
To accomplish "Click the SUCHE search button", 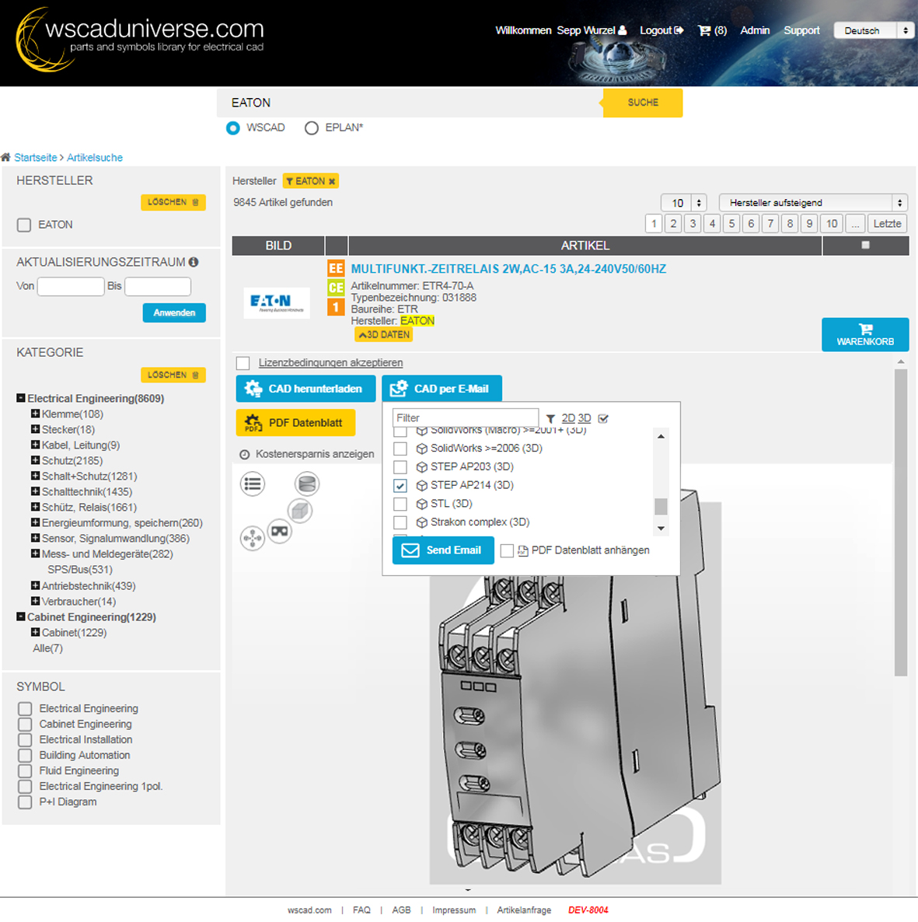I will point(643,103).
